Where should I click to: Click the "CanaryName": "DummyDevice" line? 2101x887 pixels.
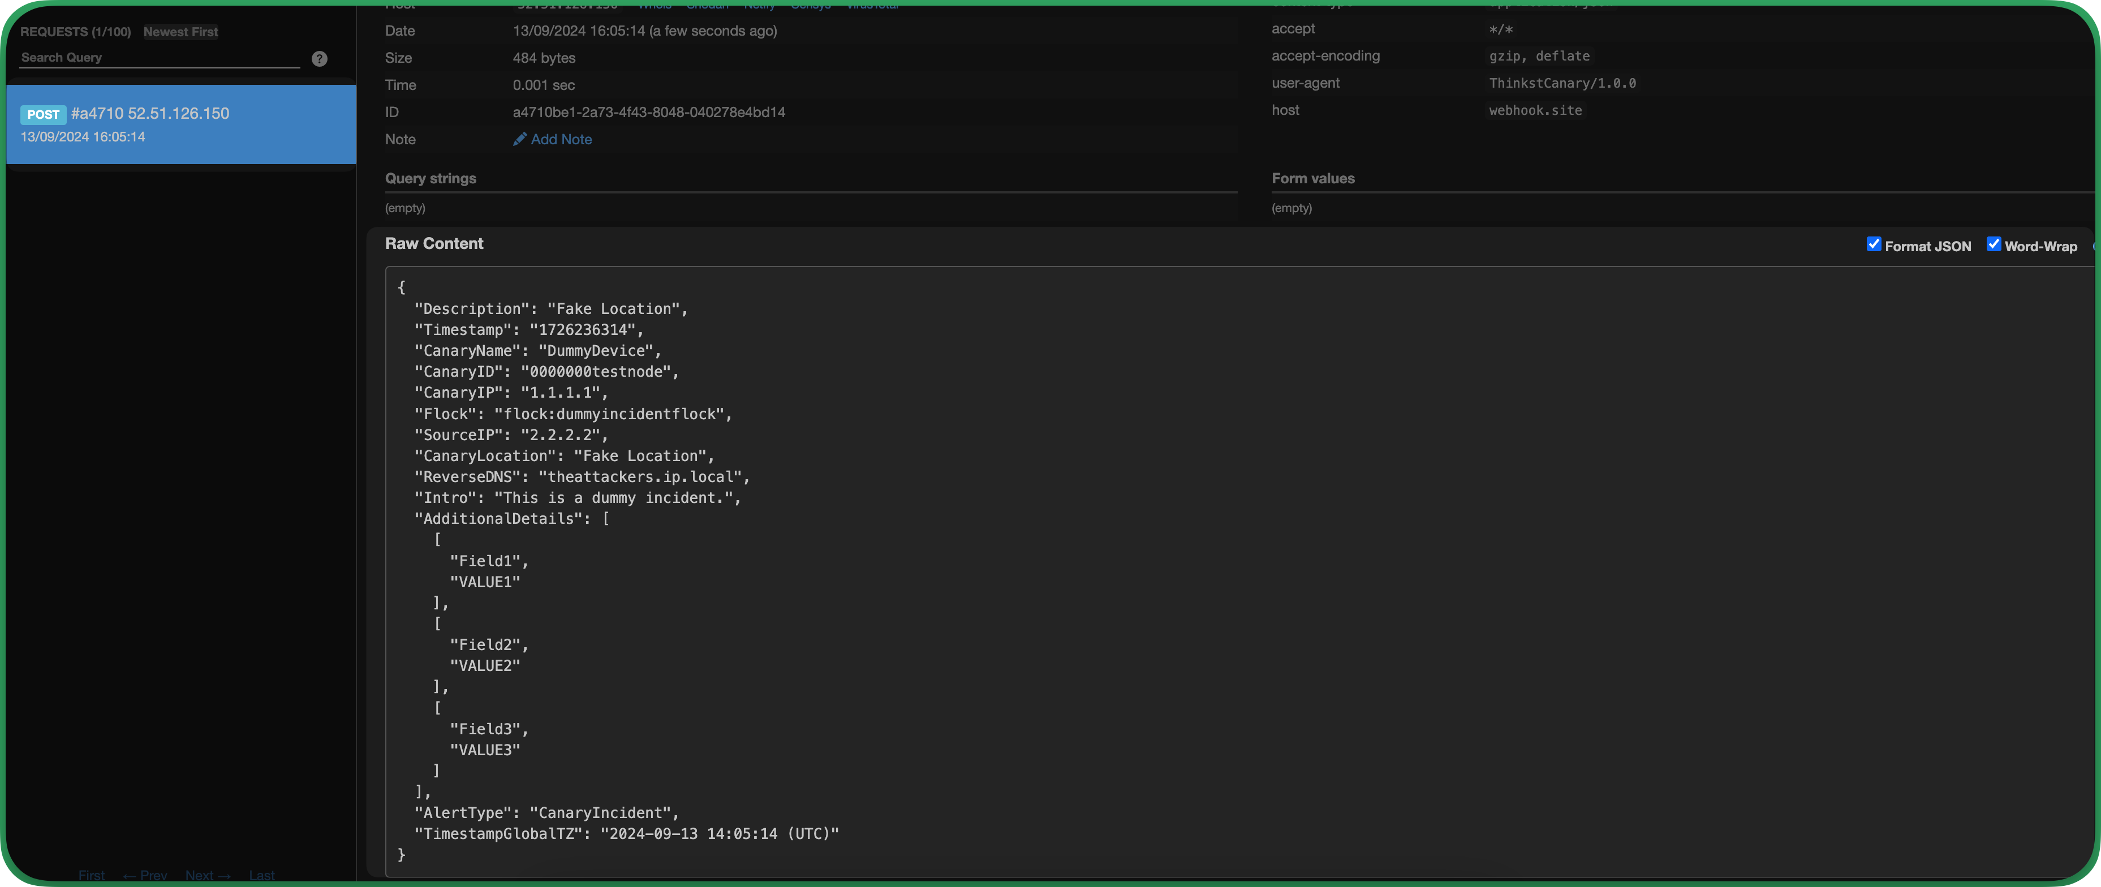pyautogui.click(x=539, y=351)
